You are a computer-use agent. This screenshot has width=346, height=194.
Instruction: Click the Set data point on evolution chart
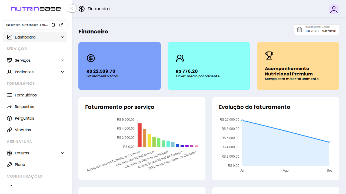pos(329,142)
